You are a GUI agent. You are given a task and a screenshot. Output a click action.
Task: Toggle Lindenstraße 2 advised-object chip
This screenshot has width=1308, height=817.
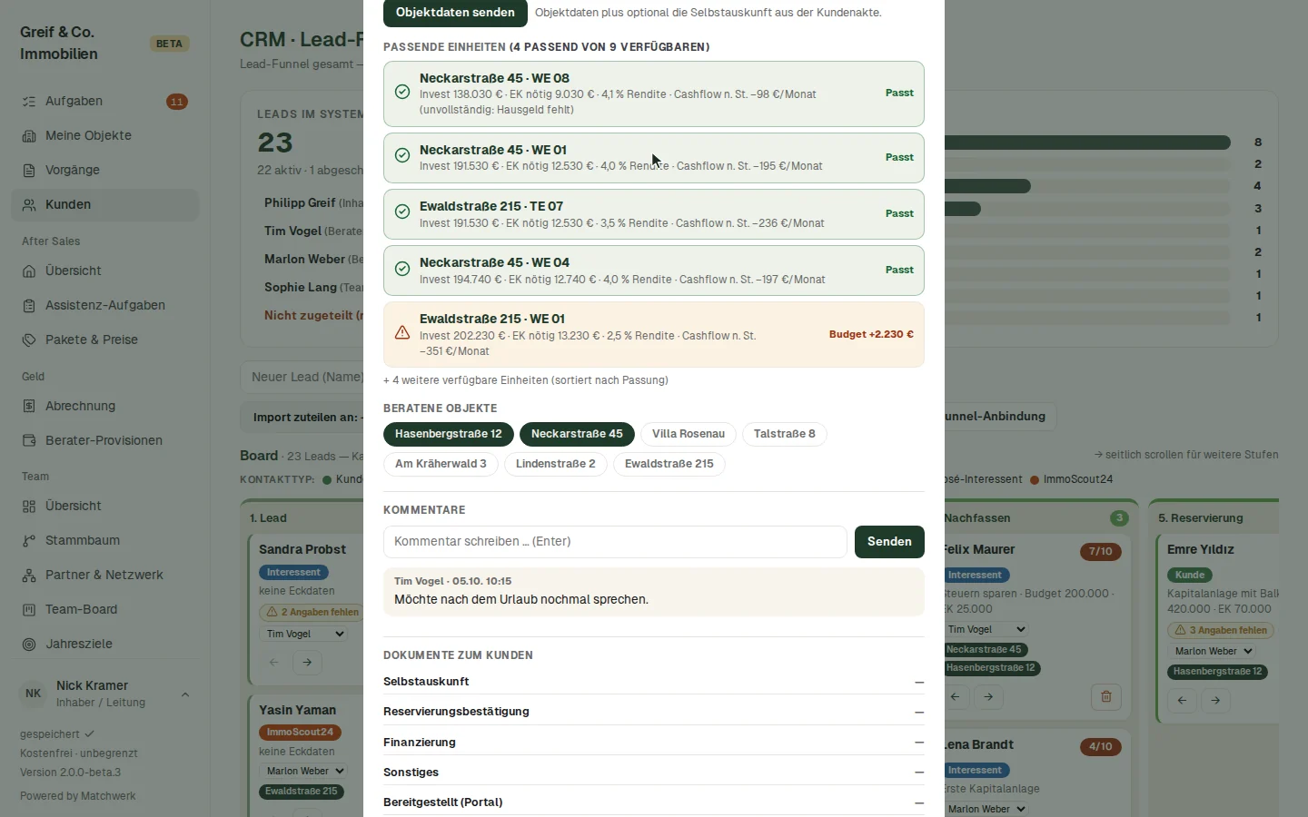556,464
